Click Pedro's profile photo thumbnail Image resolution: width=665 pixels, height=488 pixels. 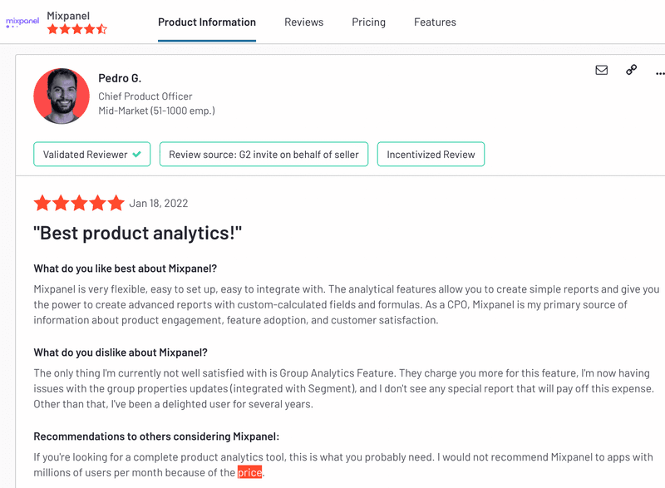point(61,96)
